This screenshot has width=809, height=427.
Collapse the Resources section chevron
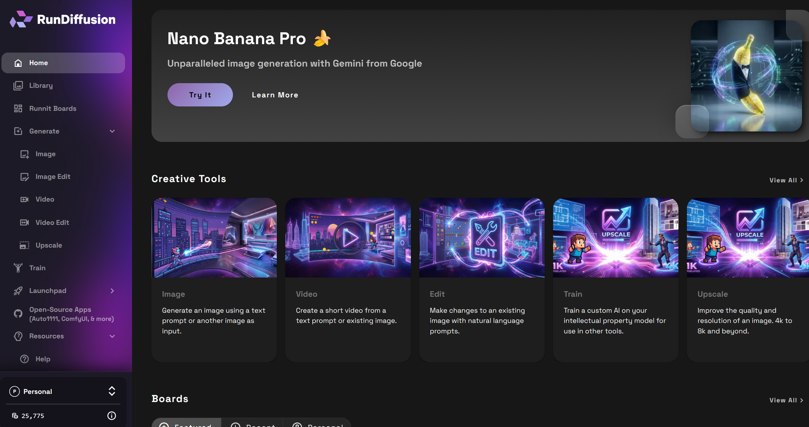click(112, 336)
